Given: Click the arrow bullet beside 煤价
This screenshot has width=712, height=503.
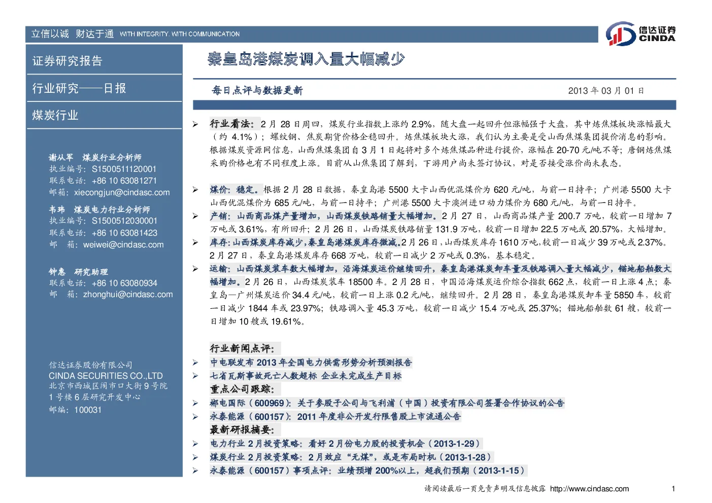Looking at the screenshot, I should click(195, 190).
